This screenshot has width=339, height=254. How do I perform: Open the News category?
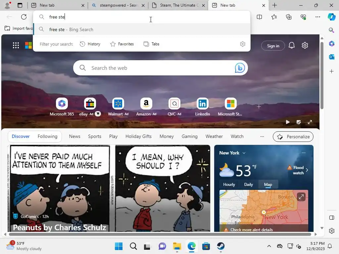(x=74, y=137)
